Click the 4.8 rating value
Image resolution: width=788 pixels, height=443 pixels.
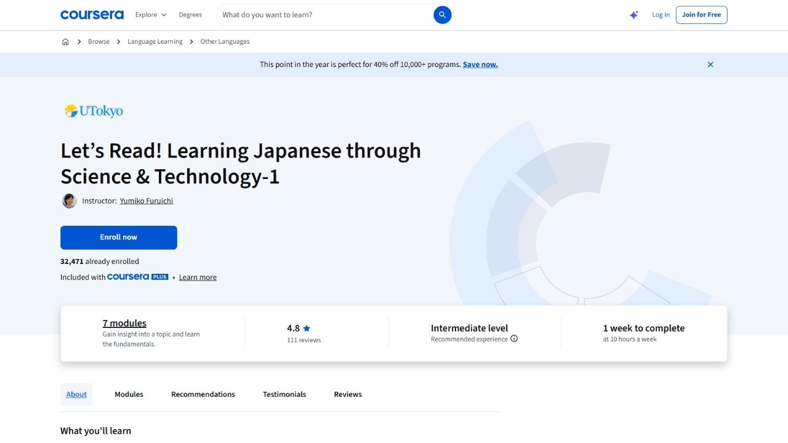click(293, 329)
